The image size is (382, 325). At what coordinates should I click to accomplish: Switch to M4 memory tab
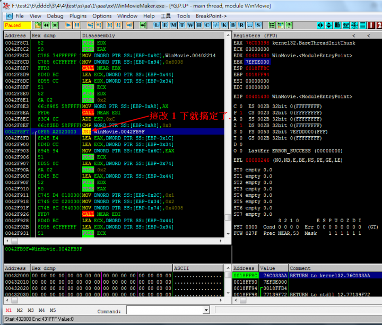(x=41, y=310)
